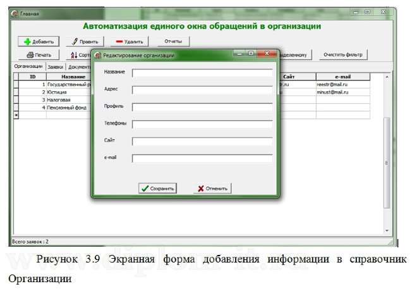Click Сохранить button with green checkmark

click(157, 189)
